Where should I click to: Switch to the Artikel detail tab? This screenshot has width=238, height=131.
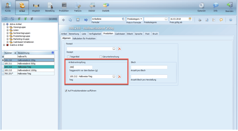64,34
